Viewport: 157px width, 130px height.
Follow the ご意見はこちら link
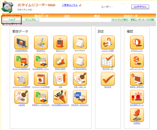(70, 5)
